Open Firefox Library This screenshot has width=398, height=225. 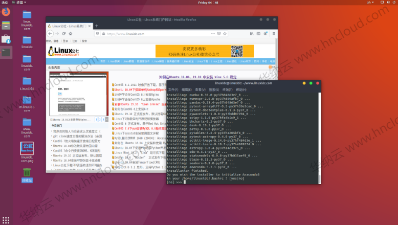coord(252,34)
